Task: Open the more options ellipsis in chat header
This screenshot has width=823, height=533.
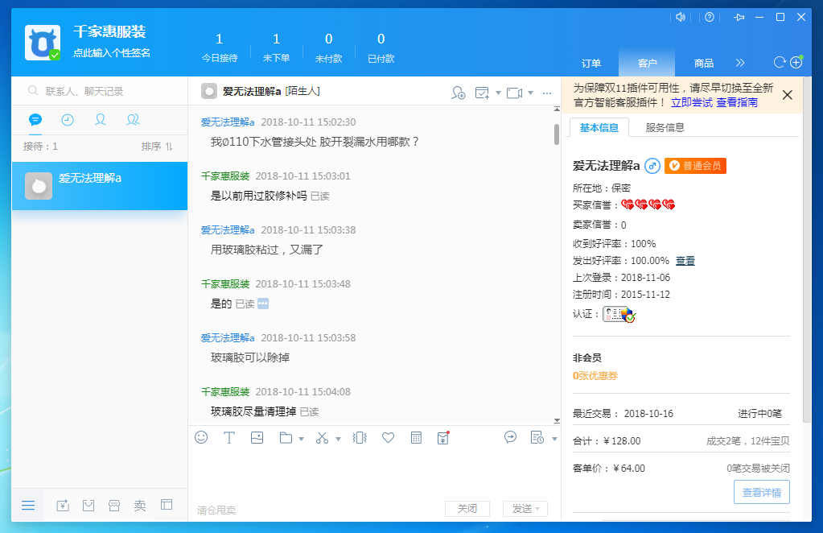Action: [547, 93]
